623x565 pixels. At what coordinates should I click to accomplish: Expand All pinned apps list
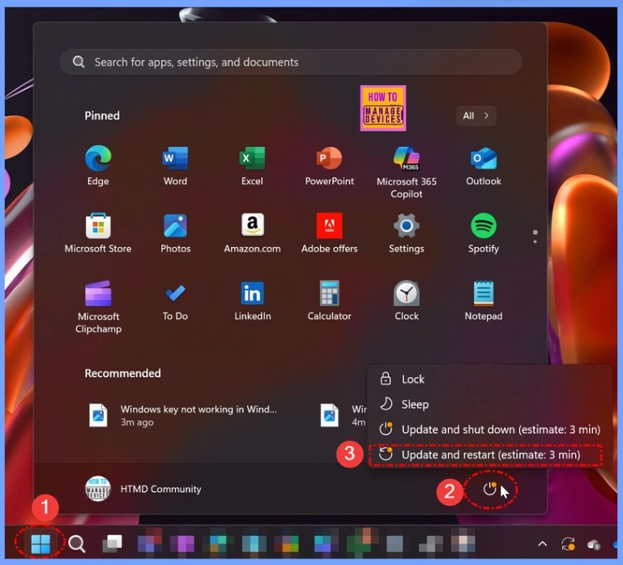pos(476,116)
